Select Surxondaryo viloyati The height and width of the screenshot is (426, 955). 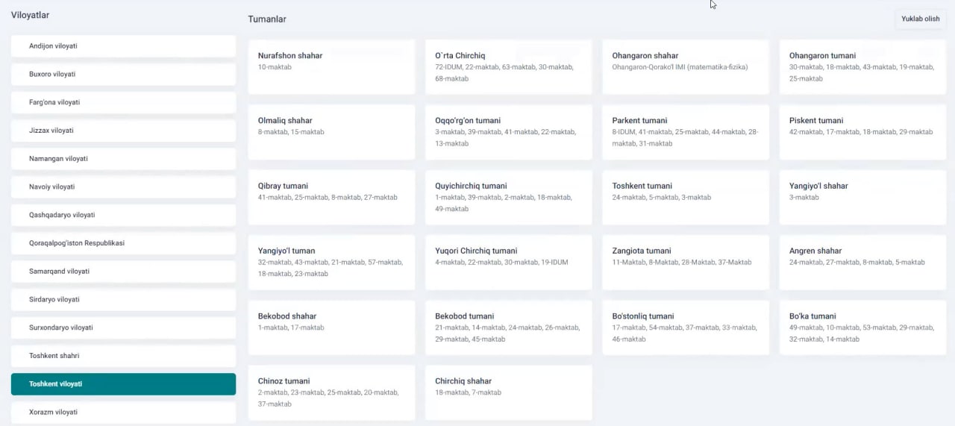123,328
